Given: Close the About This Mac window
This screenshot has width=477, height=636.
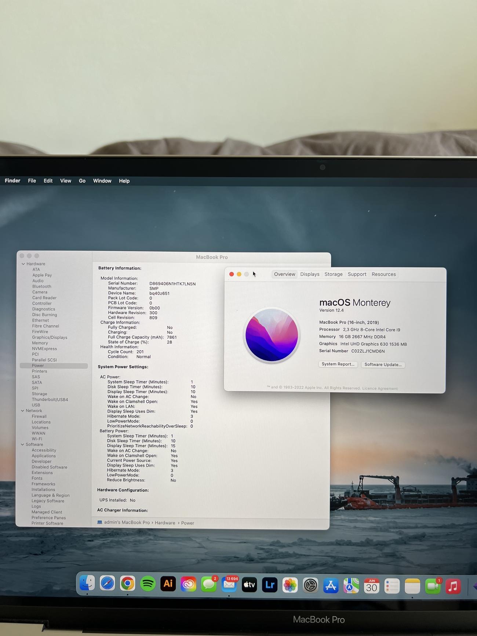Looking at the screenshot, I should (232, 274).
